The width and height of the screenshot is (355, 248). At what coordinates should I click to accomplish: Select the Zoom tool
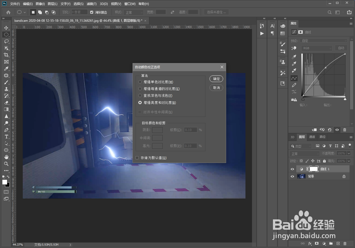6,164
